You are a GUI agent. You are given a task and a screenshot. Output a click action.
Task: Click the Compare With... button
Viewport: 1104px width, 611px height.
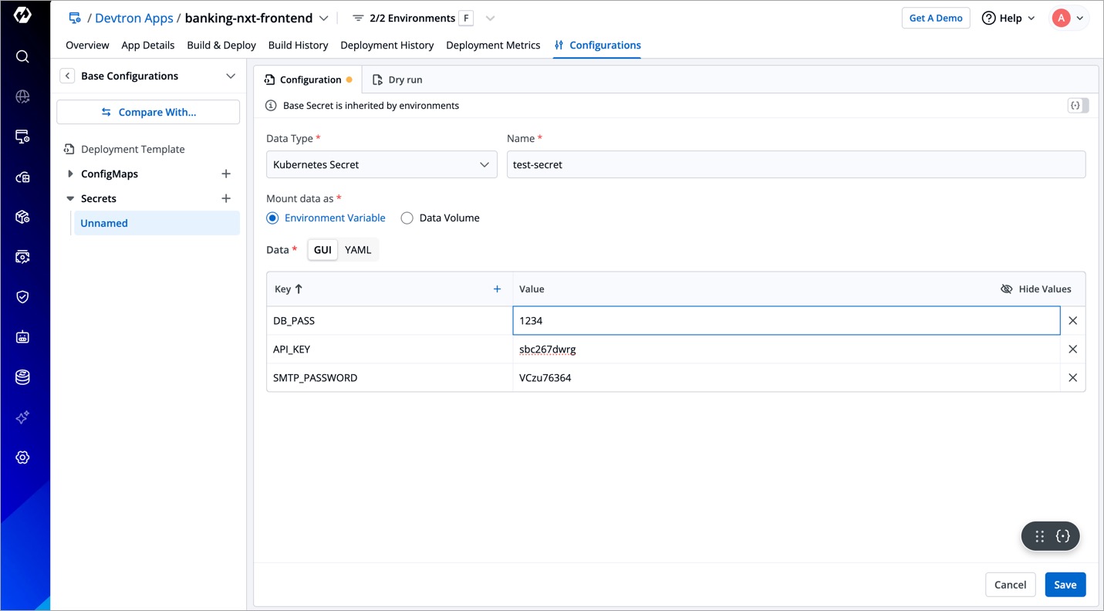148,112
